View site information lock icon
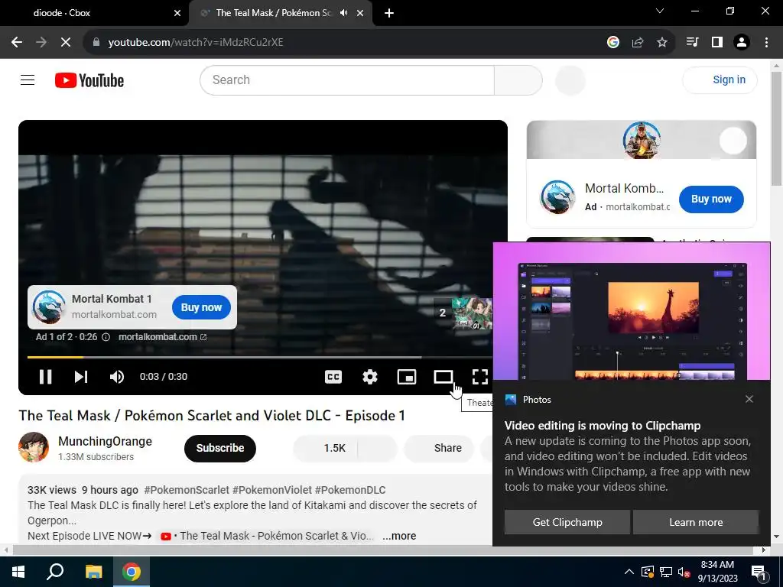 tap(96, 43)
